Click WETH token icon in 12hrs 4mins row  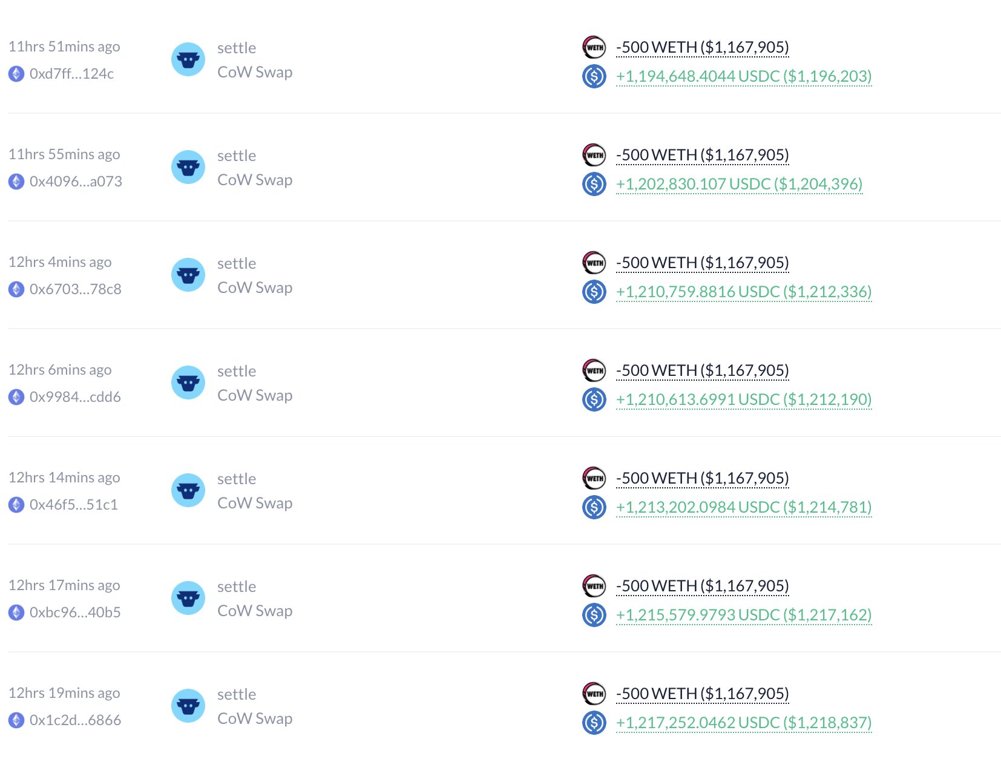[594, 263]
